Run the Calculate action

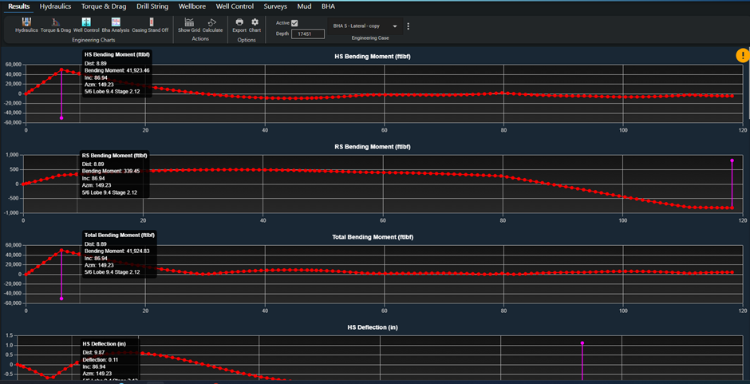click(212, 22)
